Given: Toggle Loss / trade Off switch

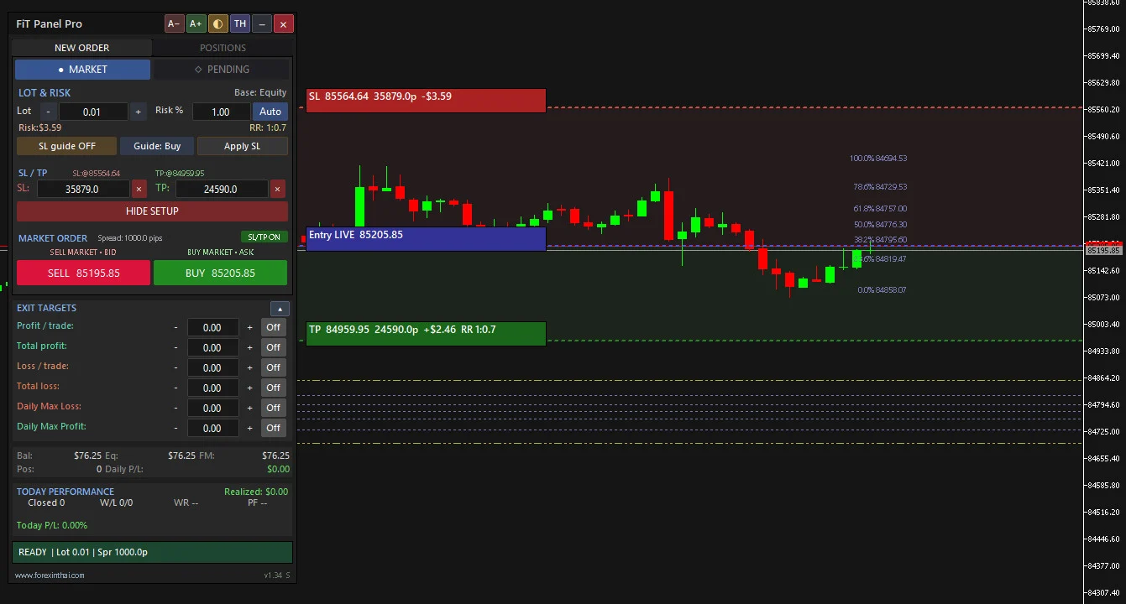Looking at the screenshot, I should (273, 367).
